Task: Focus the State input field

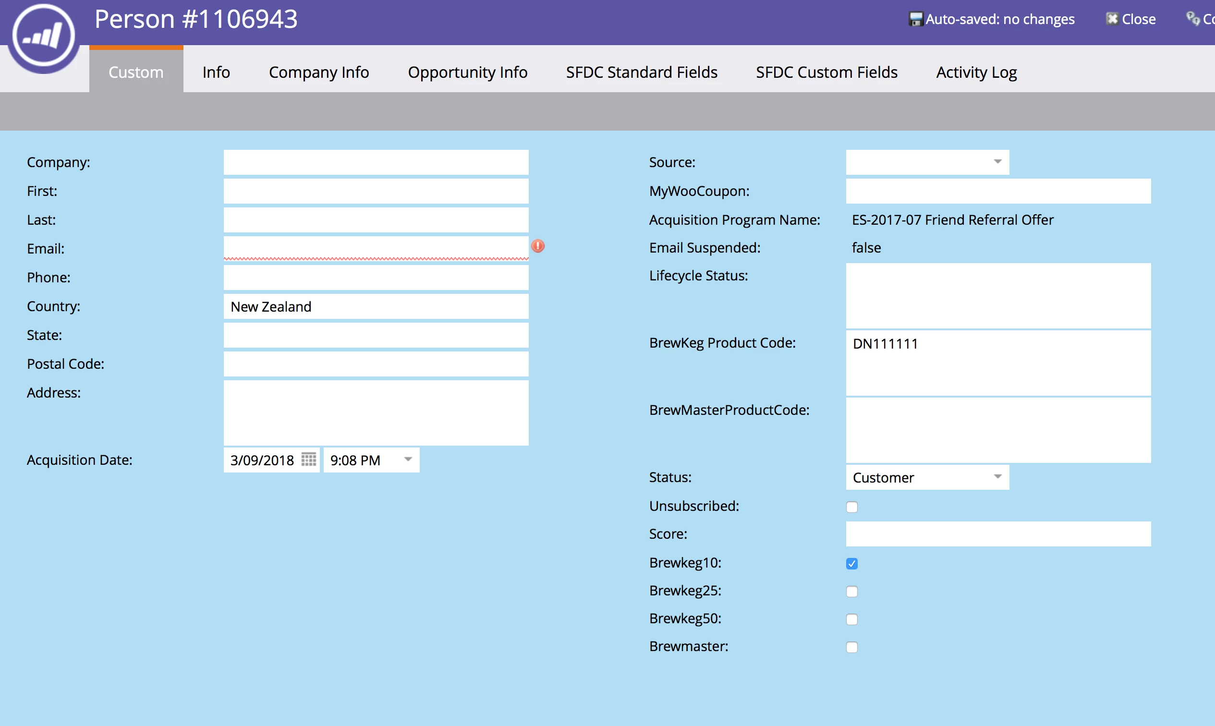Action: 376,335
